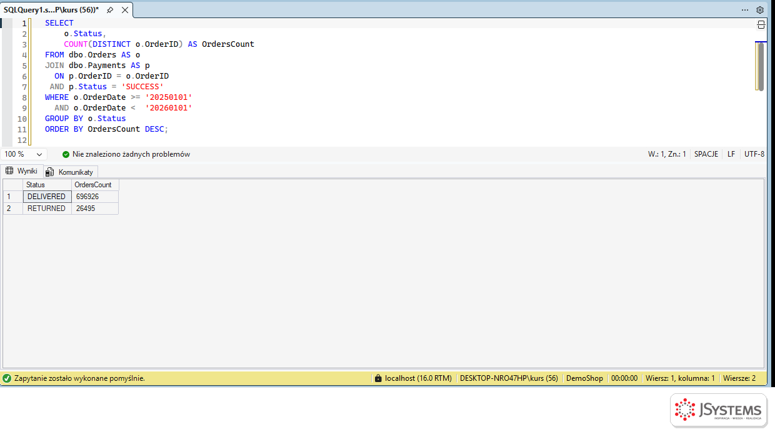Viewport: 775px width, 432px height.
Task: Click the Status column header in results
Action: coord(47,185)
